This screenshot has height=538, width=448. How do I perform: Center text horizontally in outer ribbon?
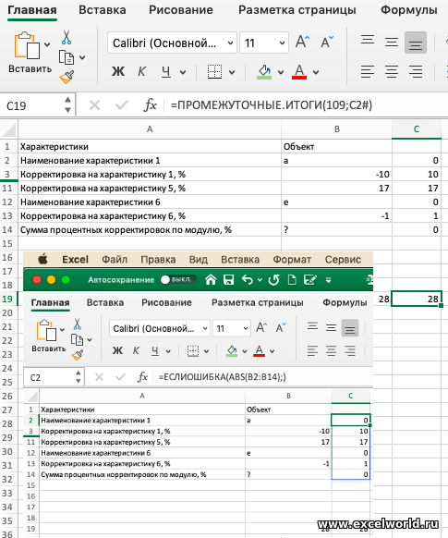click(392, 72)
